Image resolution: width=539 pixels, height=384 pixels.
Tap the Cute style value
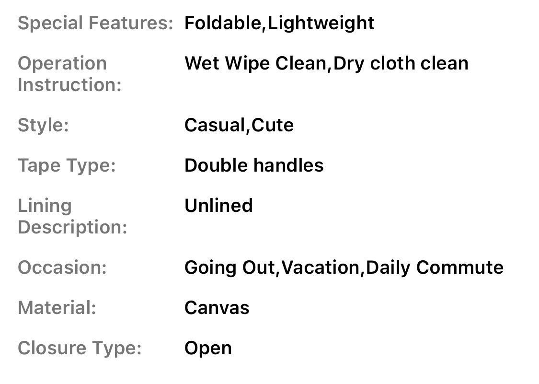(273, 125)
